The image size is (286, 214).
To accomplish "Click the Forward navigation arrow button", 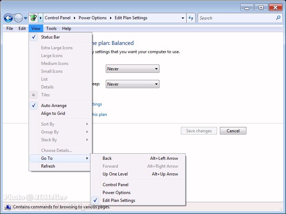I will pyautogui.click(x=18, y=18).
